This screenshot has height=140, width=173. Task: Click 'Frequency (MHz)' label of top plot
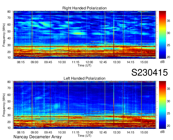4,35
